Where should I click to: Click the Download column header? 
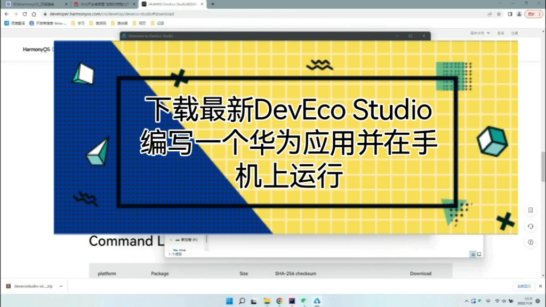[x=421, y=273]
